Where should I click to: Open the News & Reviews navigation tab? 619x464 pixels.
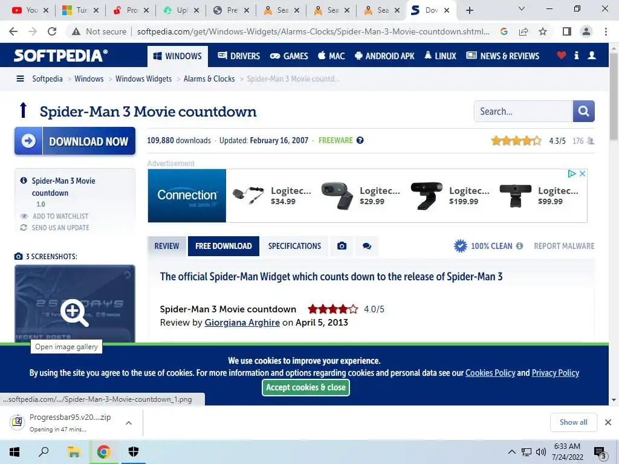(502, 56)
